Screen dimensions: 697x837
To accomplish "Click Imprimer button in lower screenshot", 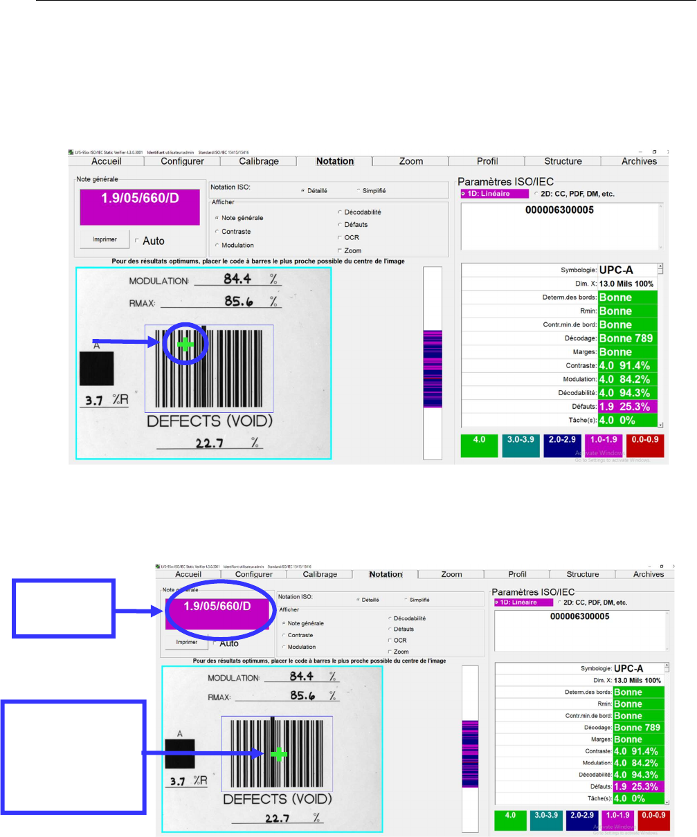I will 188,642.
